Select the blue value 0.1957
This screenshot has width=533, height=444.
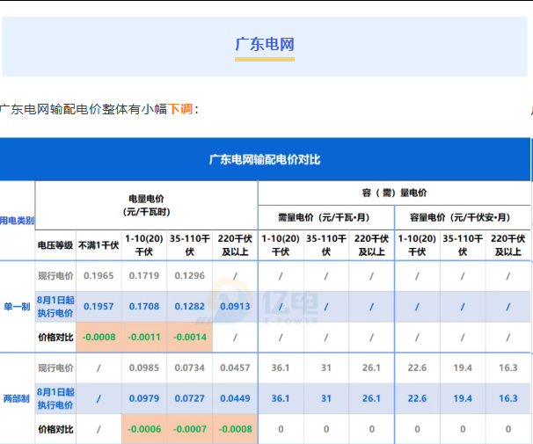tap(99, 307)
